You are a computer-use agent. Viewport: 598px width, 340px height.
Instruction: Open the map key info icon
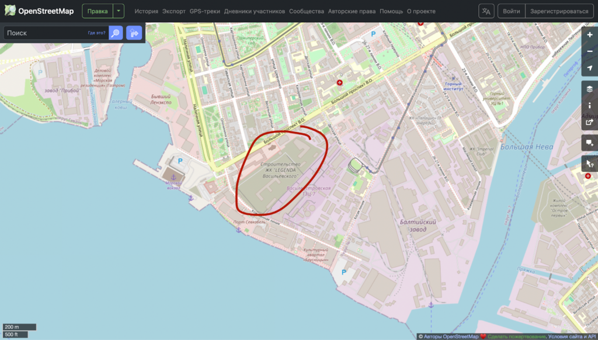pos(590,105)
